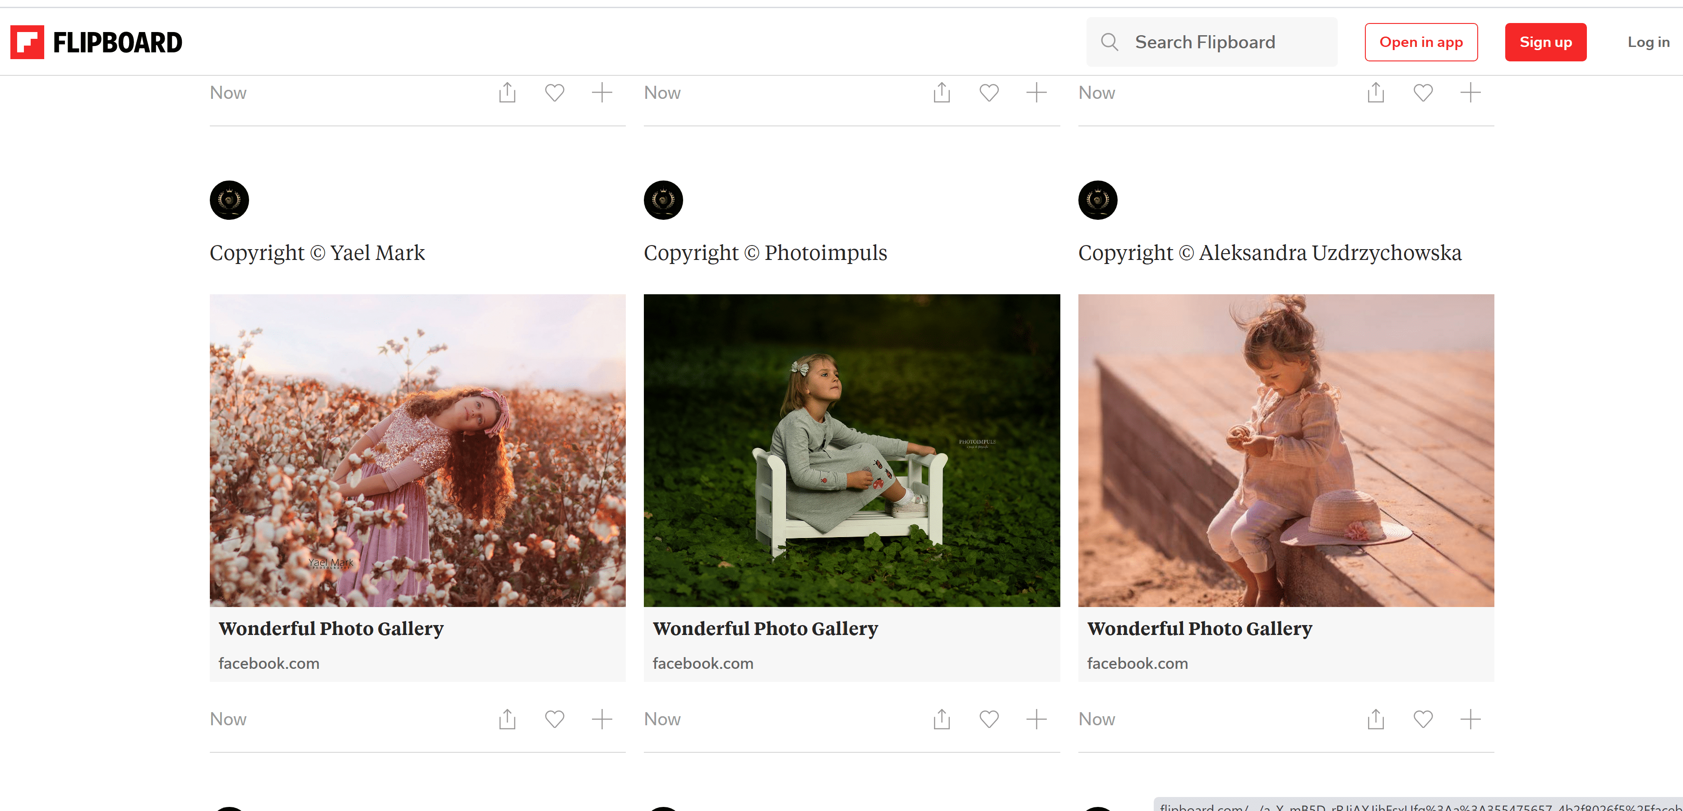The width and height of the screenshot is (1683, 811).
Task: Click the Sign up button
Action: pyautogui.click(x=1545, y=42)
